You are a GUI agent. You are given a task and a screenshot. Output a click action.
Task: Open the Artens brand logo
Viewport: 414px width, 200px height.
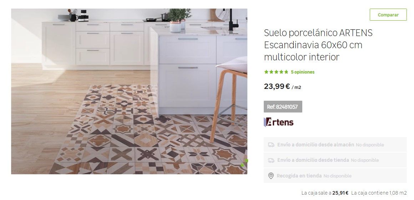click(278, 122)
